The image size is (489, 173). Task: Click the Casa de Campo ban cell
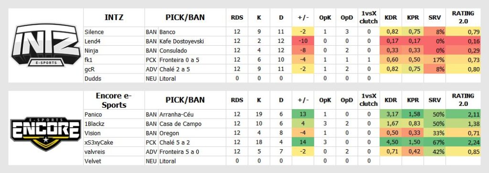tap(185, 124)
